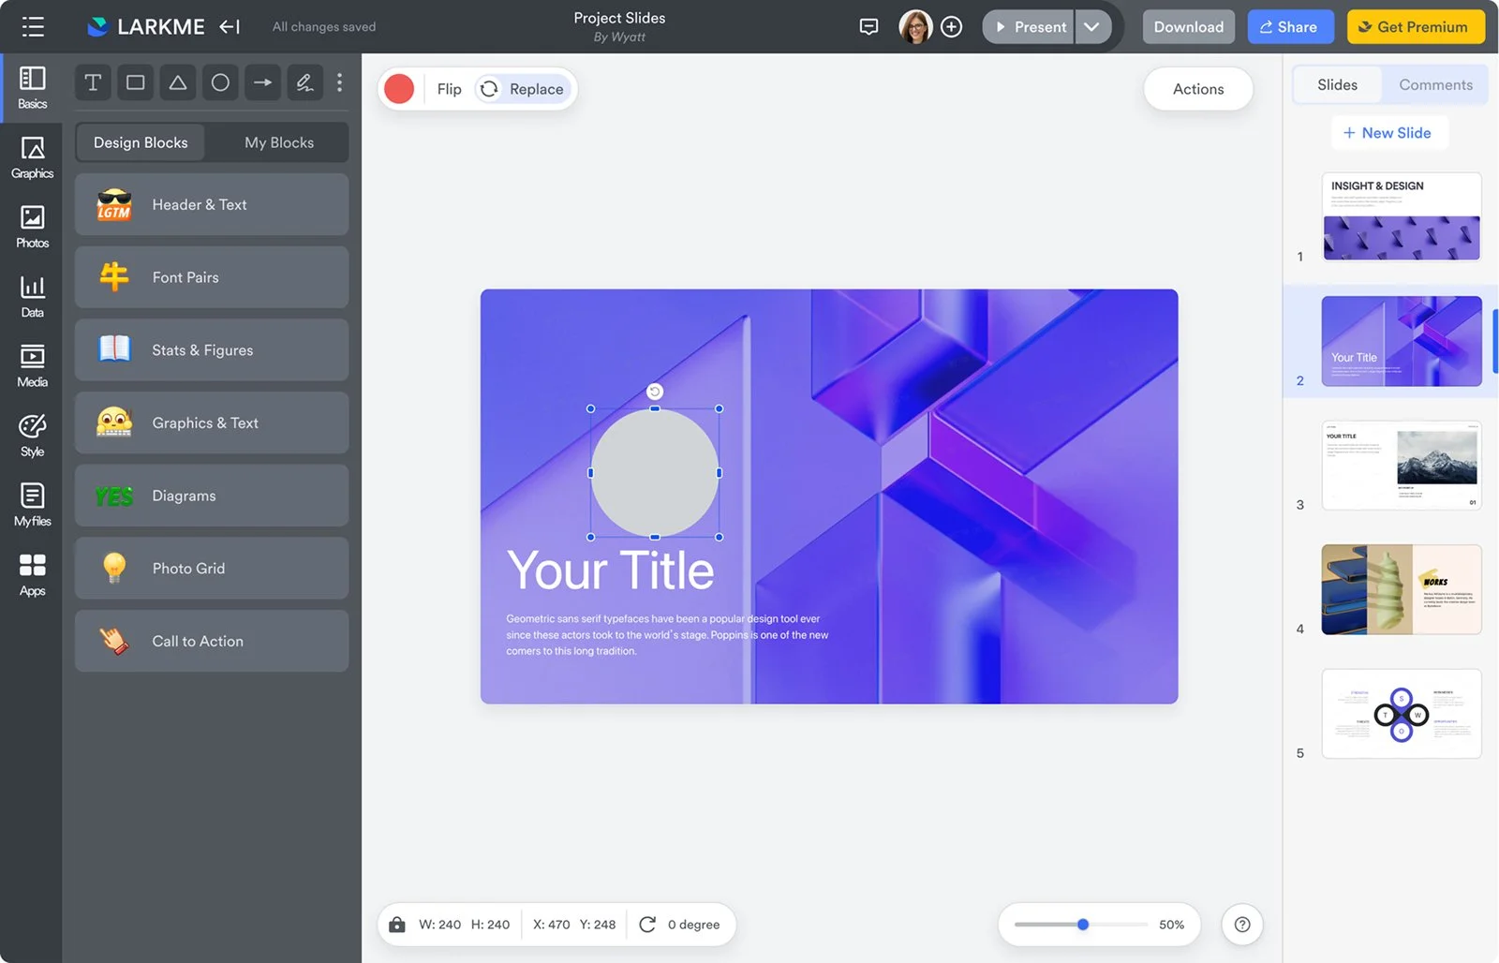Open Media panel in sidebar

[x=32, y=365]
